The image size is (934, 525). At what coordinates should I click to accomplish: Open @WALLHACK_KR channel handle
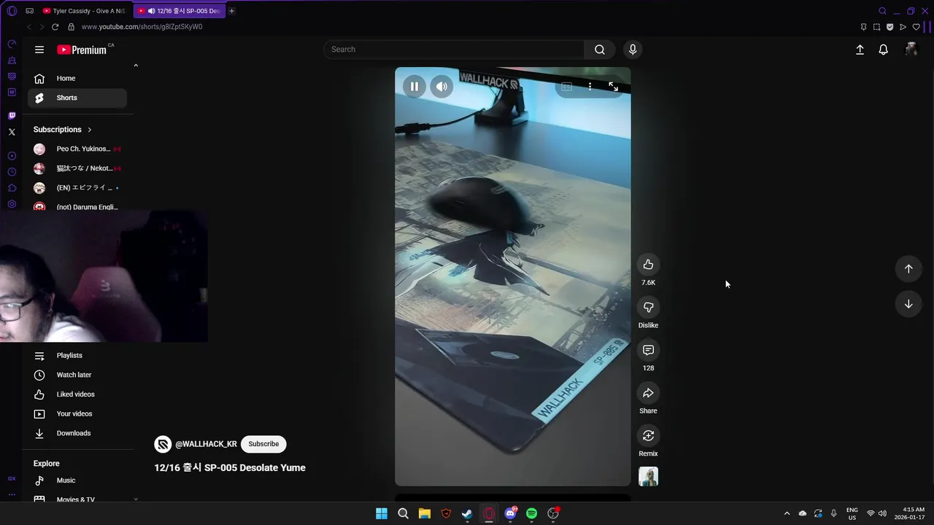[206, 444]
